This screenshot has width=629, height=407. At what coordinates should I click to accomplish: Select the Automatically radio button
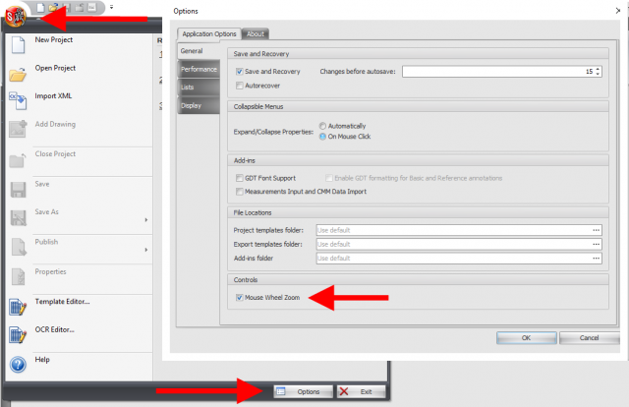click(322, 126)
